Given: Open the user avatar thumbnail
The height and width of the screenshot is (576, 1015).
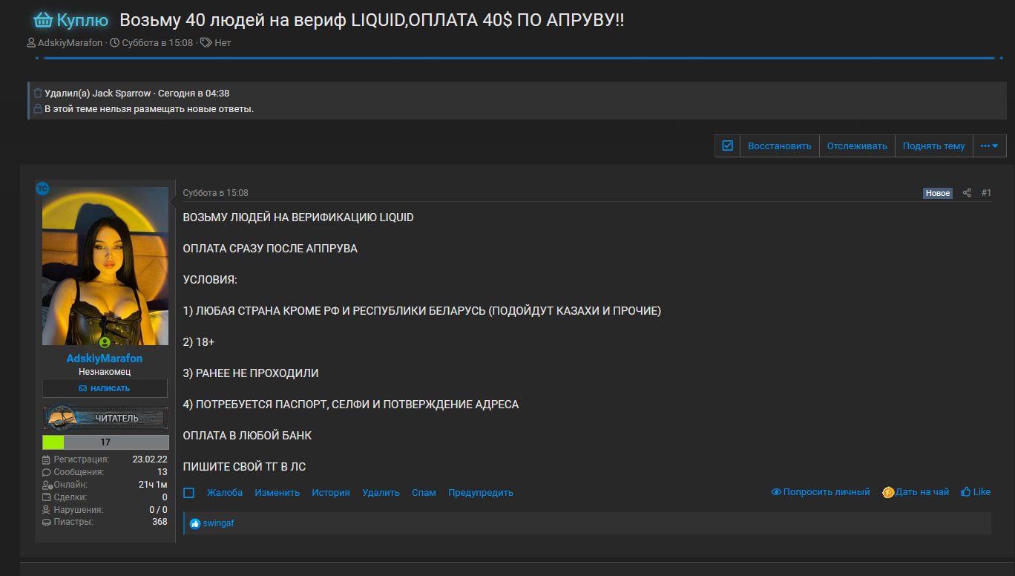Looking at the screenshot, I should 105,266.
